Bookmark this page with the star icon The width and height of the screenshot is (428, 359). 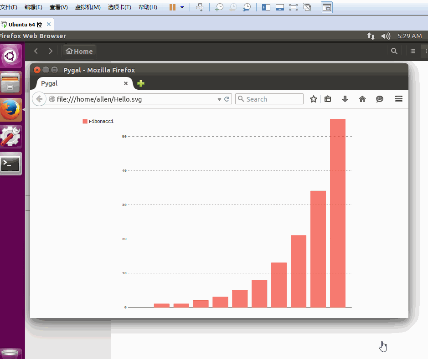[313, 99]
